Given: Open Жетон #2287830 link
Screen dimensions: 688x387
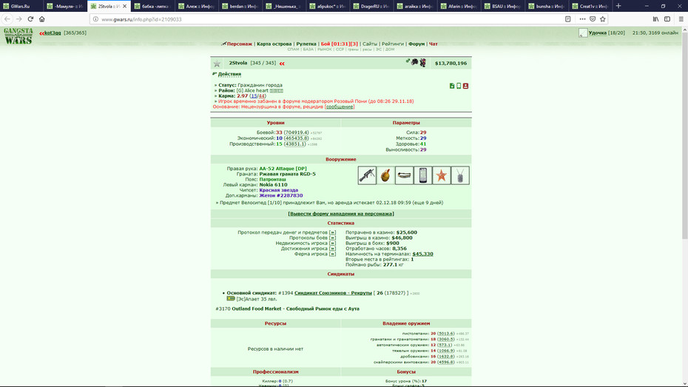Looking at the screenshot, I should coord(281,195).
